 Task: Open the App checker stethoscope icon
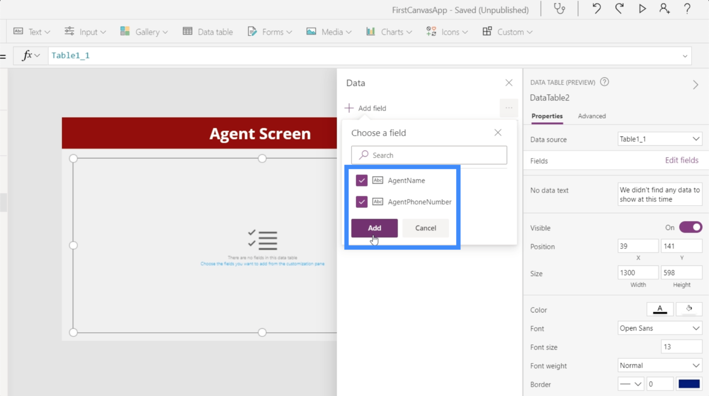pyautogui.click(x=559, y=9)
